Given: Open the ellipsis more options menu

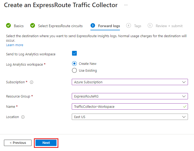Looking at the screenshot, I should tap(126, 5).
